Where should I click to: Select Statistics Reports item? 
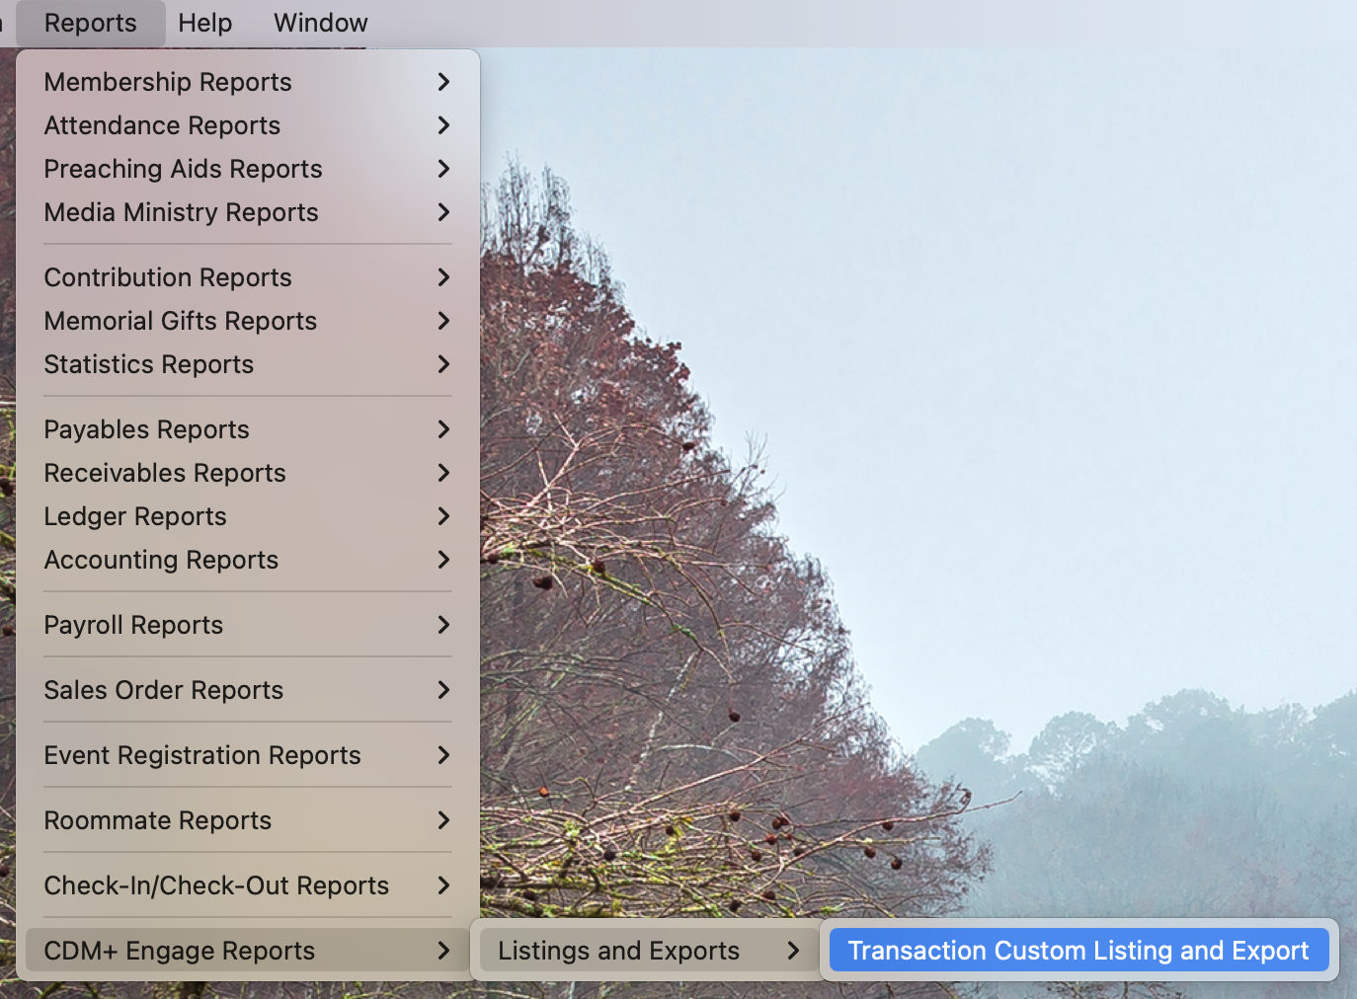coord(148,364)
